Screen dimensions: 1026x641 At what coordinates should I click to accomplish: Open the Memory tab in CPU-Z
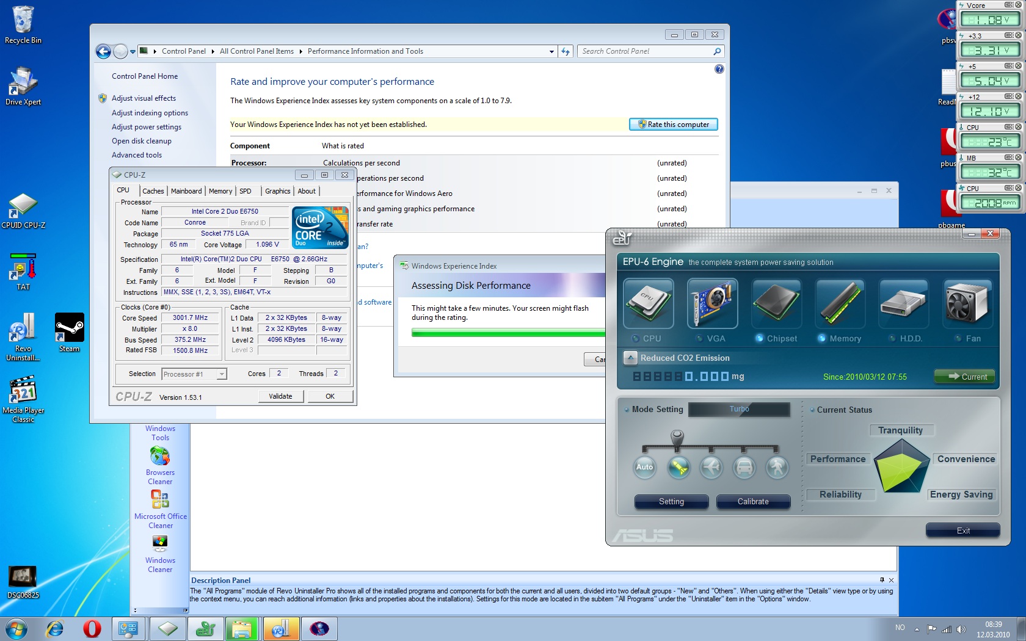pyautogui.click(x=220, y=191)
